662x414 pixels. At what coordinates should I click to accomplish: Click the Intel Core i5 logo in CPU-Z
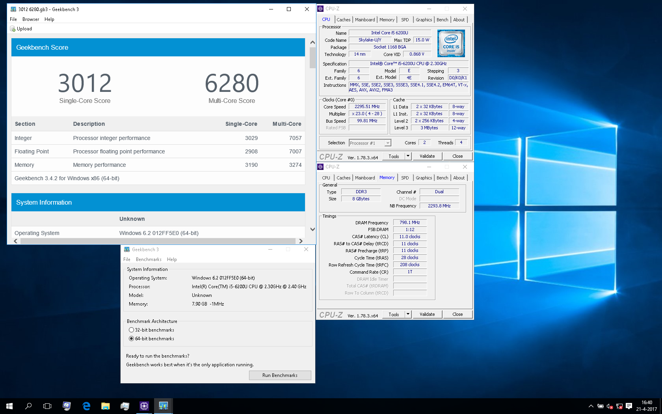pos(451,43)
